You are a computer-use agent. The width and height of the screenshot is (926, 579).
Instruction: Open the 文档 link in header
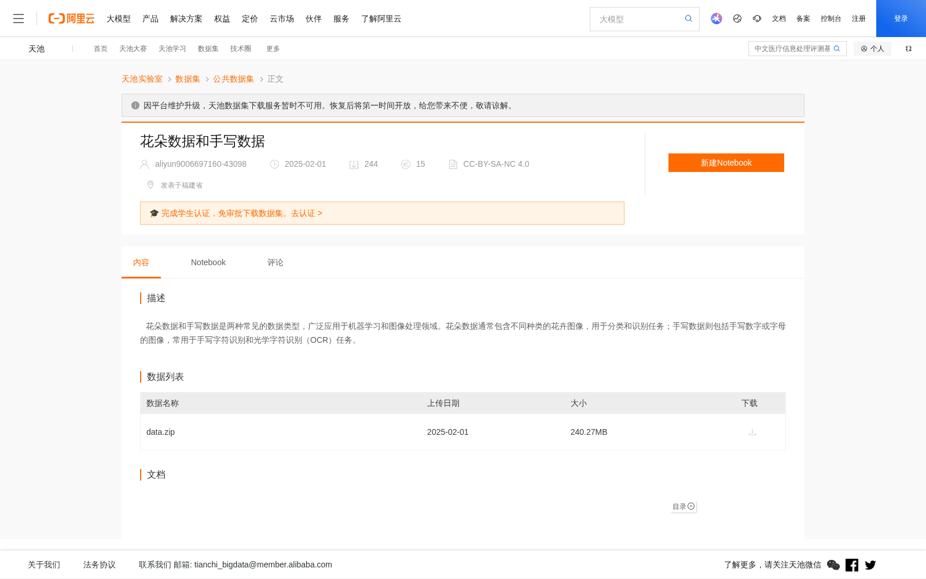coord(779,19)
